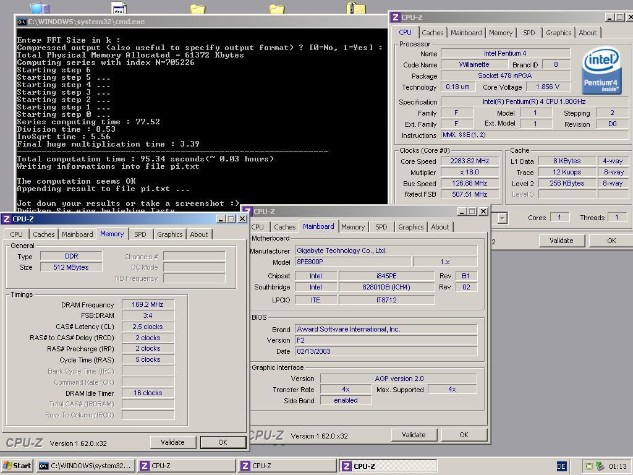Click the Rated FSB 507.51 MHz value
This screenshot has height=475, width=633.
pyautogui.click(x=470, y=194)
